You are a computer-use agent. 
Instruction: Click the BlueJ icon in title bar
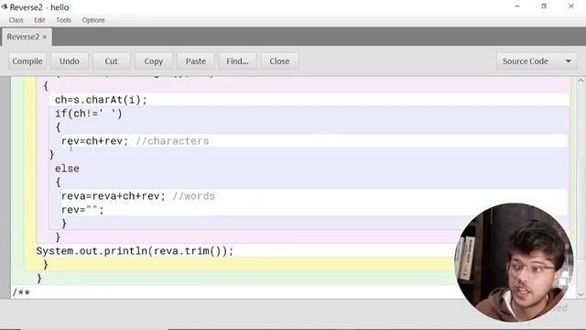click(4, 6)
